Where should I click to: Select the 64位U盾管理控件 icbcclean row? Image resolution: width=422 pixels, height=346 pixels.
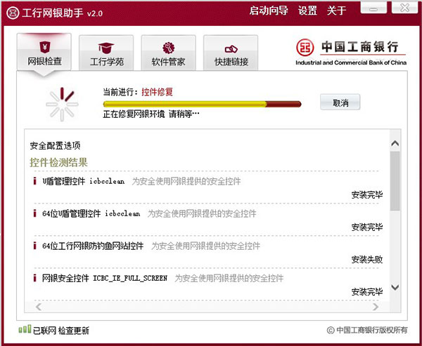click(207, 220)
